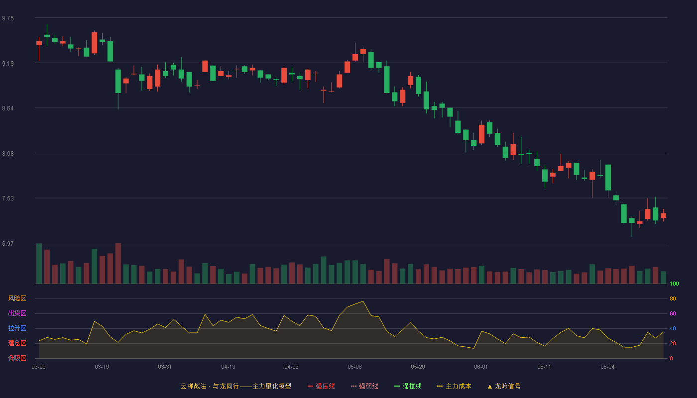Toggle the 主力成本 legend item
The width and height of the screenshot is (697, 398).
(454, 386)
